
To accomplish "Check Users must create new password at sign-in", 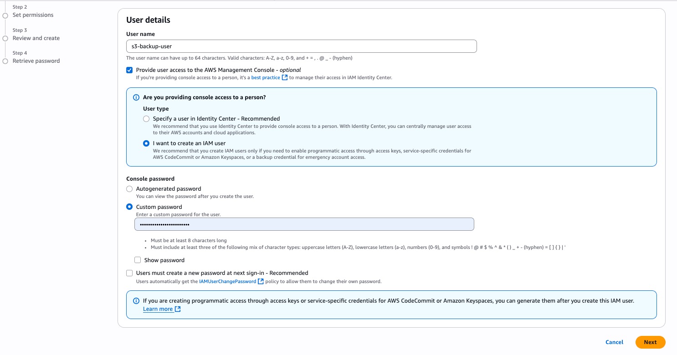I will coord(129,273).
